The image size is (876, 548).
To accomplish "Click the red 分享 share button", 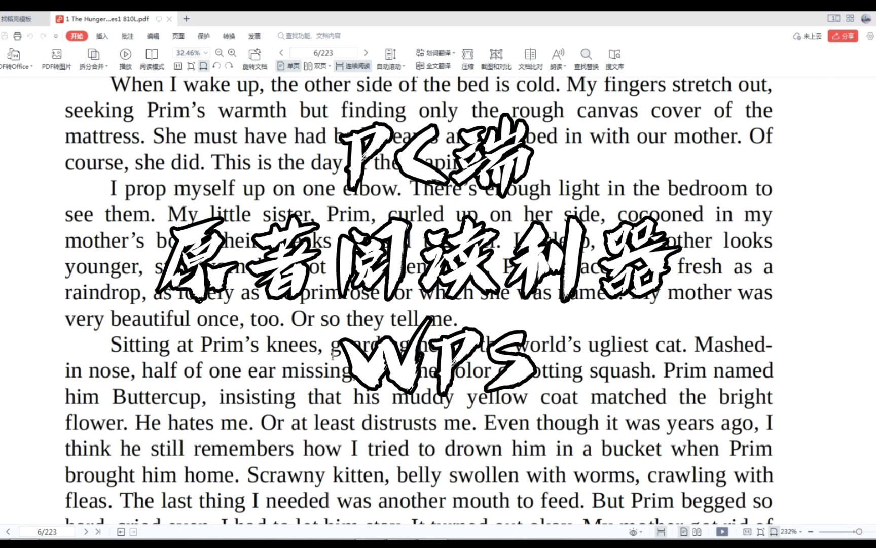I will pyautogui.click(x=843, y=36).
